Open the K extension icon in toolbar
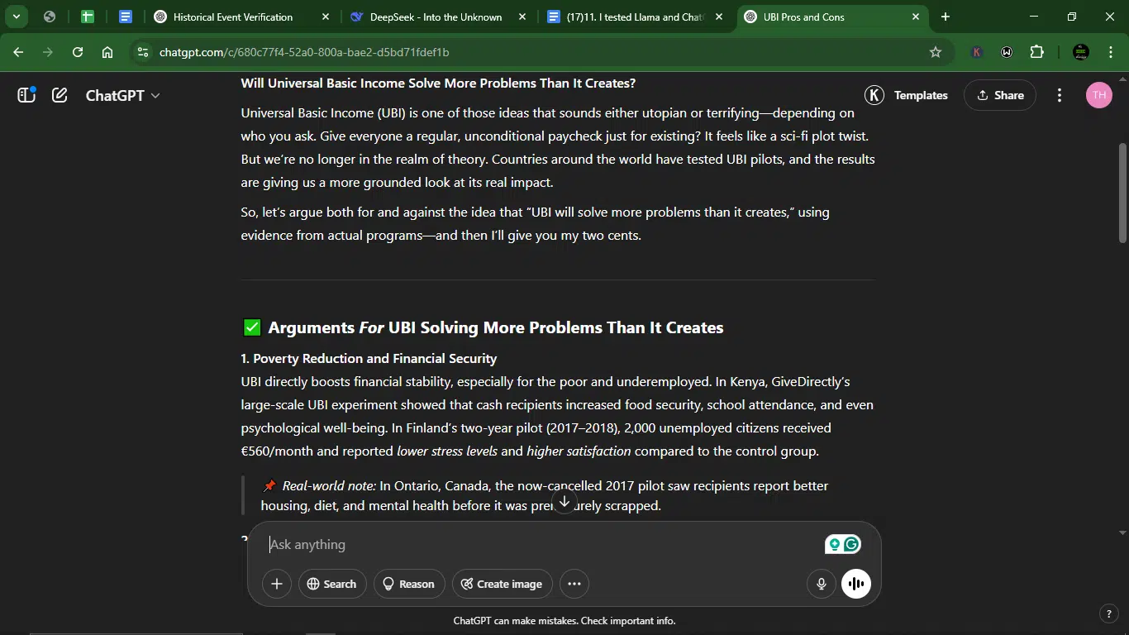 coord(976,52)
